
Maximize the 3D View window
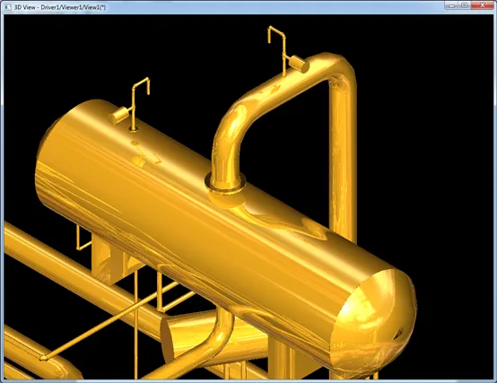click(x=465, y=5)
